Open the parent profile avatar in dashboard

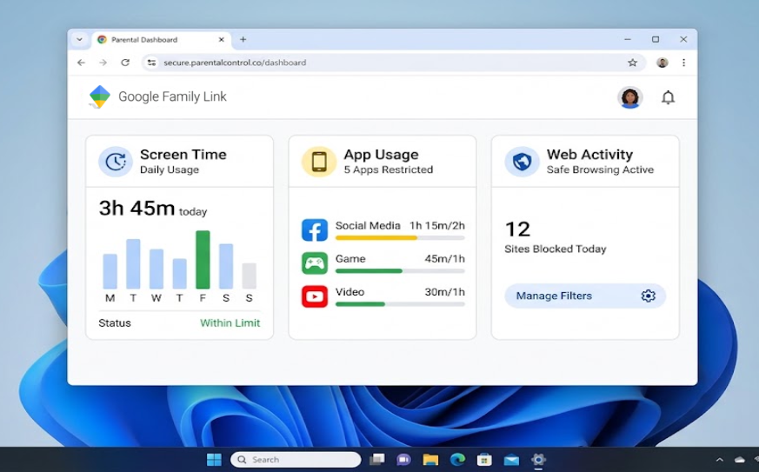[629, 97]
